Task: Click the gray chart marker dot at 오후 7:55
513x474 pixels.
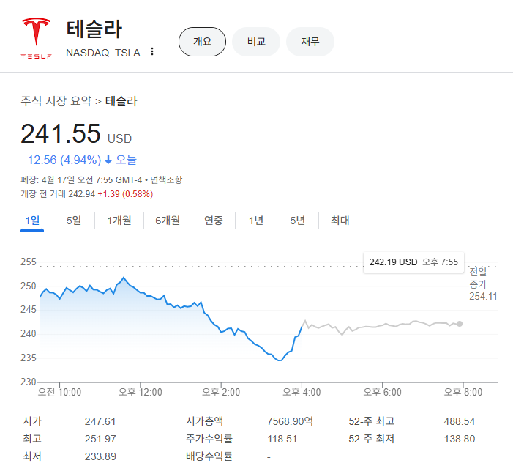Action: coord(460,324)
